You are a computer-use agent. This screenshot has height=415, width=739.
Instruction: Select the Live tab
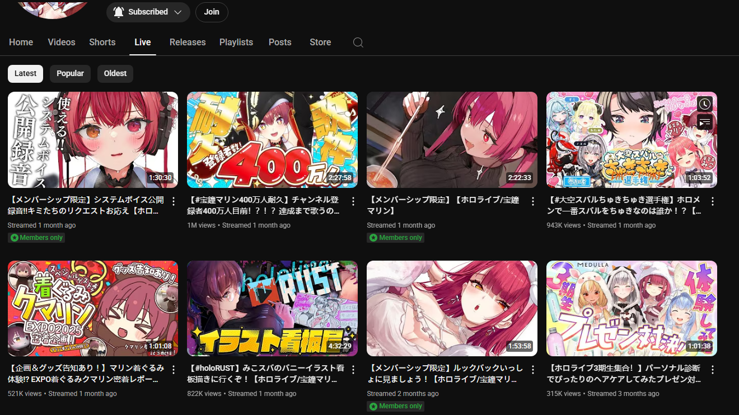coord(143,42)
